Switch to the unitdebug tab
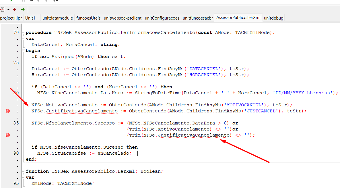Image resolution: width=340 pixels, height=188 pixels. click(274, 18)
